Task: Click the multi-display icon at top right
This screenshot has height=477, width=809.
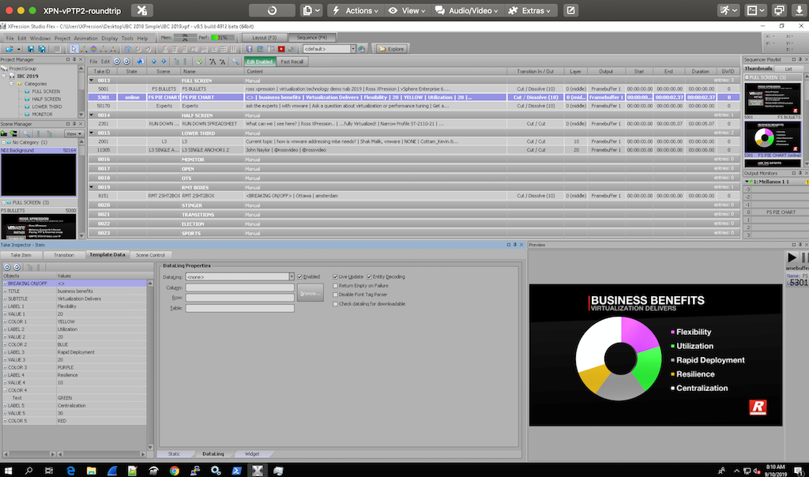Action: [x=779, y=10]
